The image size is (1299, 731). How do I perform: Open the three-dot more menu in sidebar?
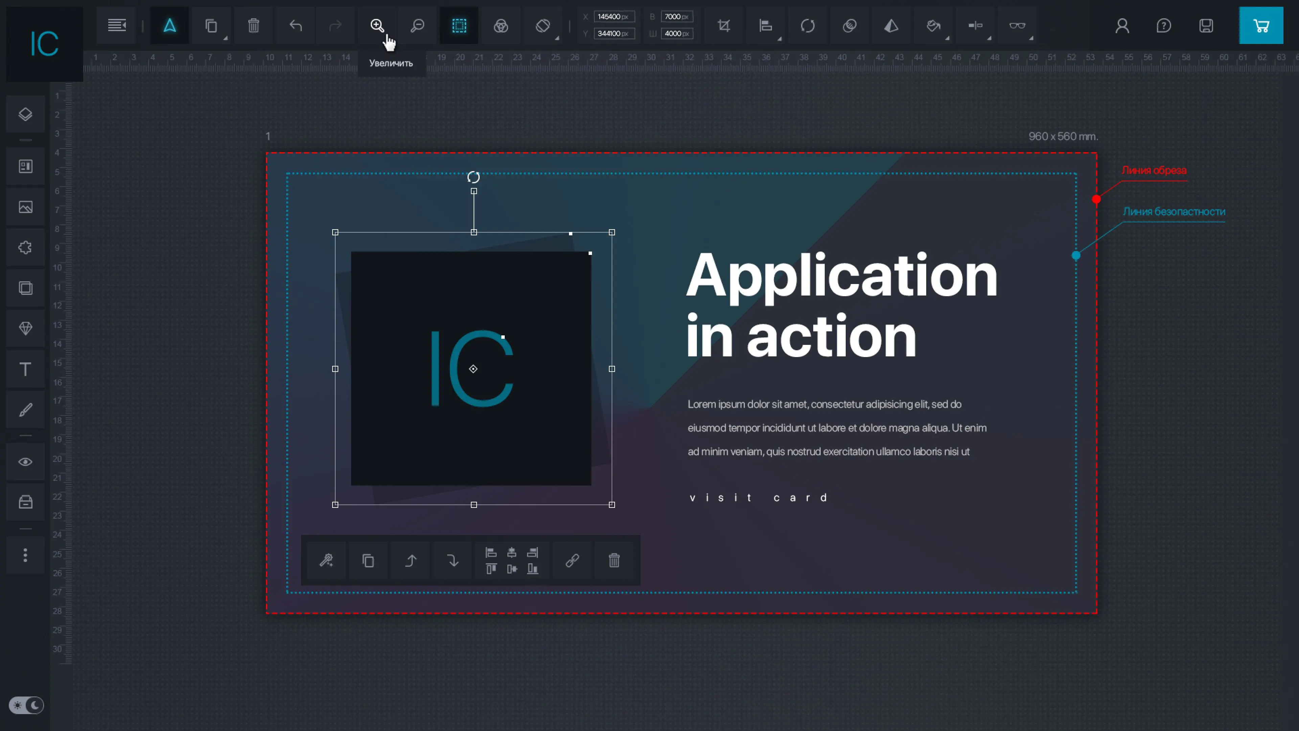(25, 555)
